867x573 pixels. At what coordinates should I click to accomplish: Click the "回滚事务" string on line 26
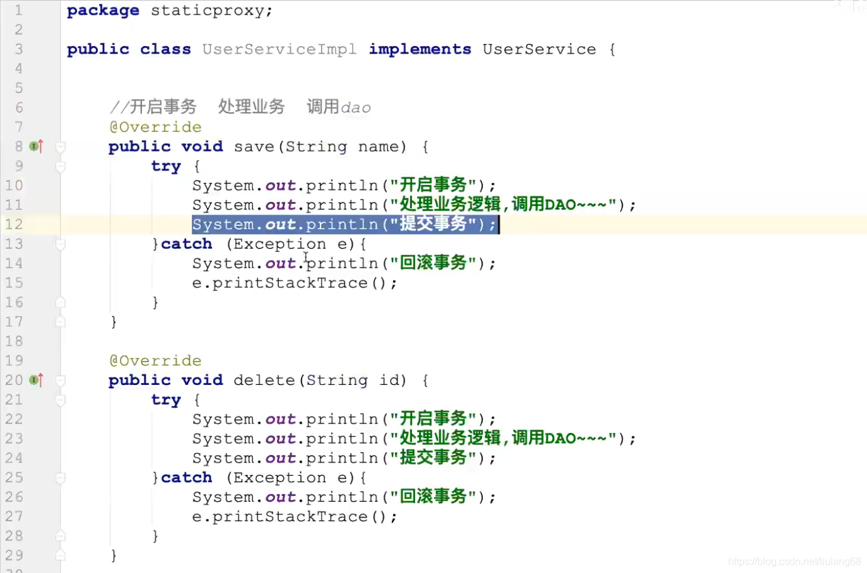(433, 496)
